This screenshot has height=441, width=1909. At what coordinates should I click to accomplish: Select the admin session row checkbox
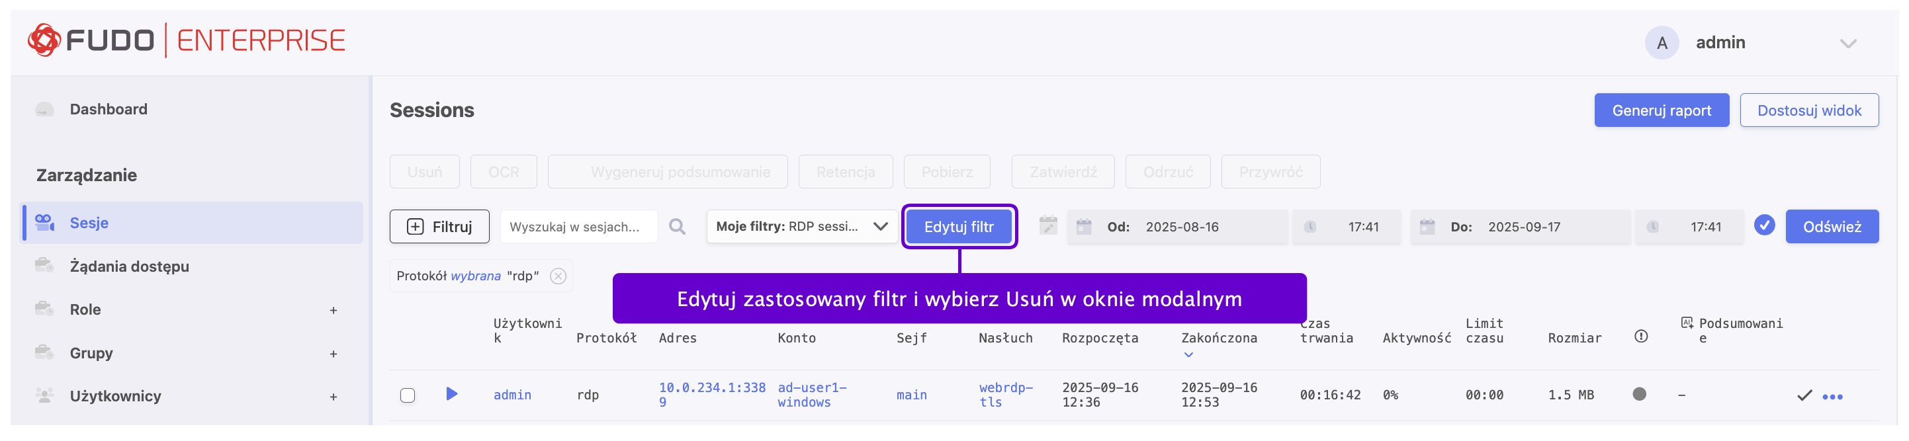point(408,395)
